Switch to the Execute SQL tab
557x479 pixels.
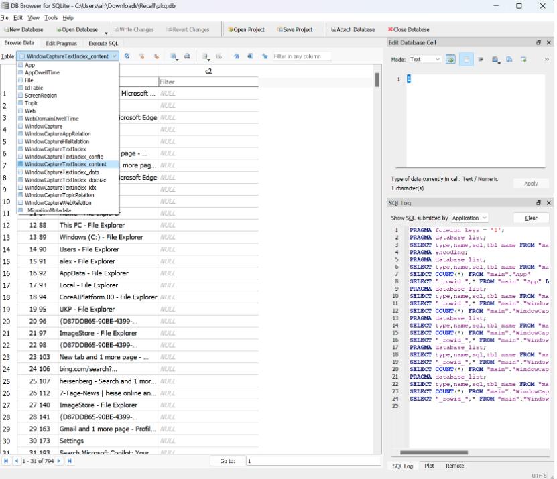103,43
